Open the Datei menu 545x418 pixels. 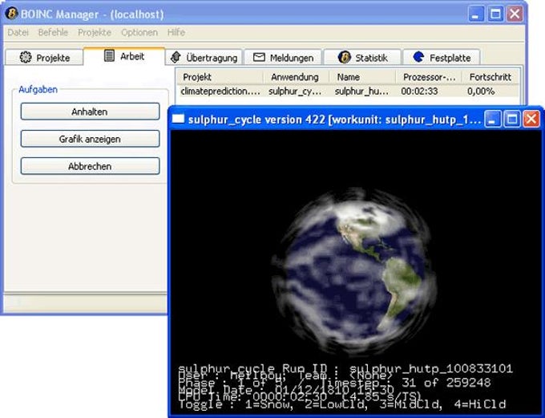(18, 32)
